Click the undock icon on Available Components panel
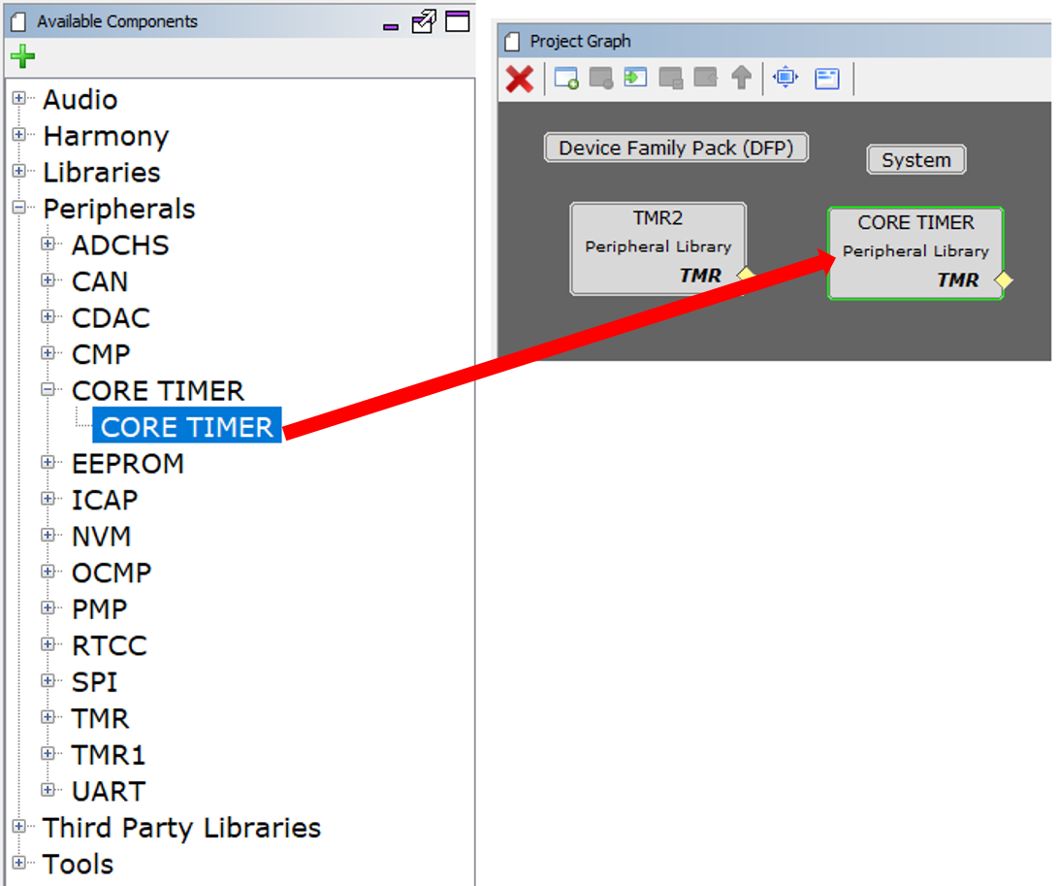The width and height of the screenshot is (1059, 886). 424,21
